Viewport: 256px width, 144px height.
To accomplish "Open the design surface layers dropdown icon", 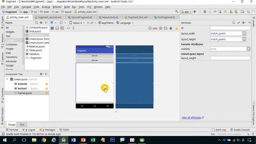I will click(53, 23).
